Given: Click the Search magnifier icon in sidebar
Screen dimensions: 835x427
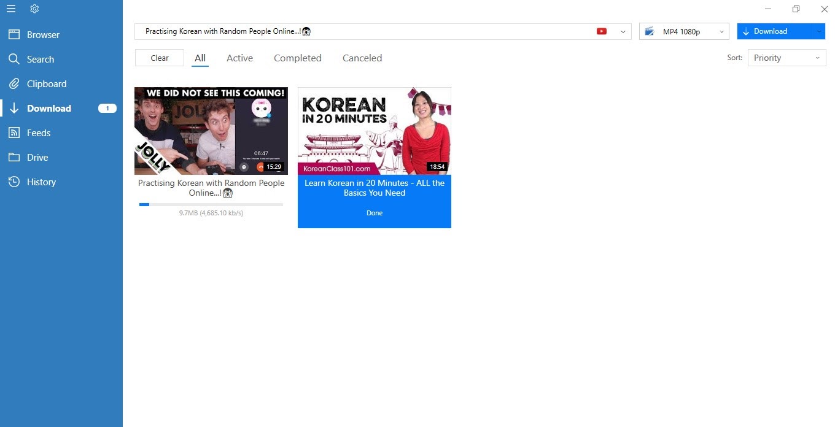Looking at the screenshot, I should 14,60.
